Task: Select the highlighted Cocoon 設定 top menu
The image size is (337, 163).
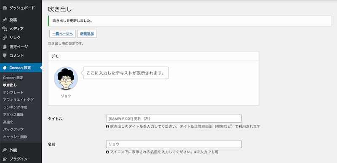Action: [21, 68]
